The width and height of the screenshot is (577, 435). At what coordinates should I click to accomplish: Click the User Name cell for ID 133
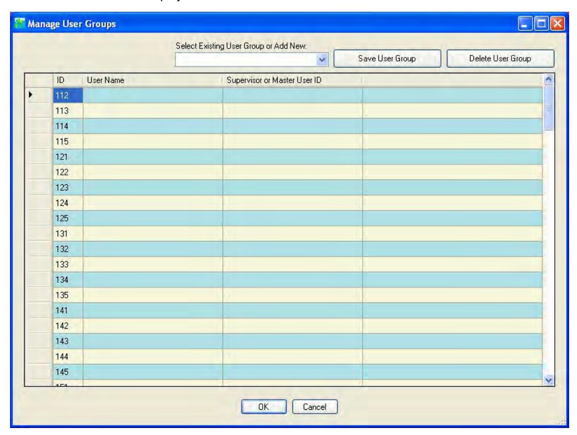coord(153,264)
